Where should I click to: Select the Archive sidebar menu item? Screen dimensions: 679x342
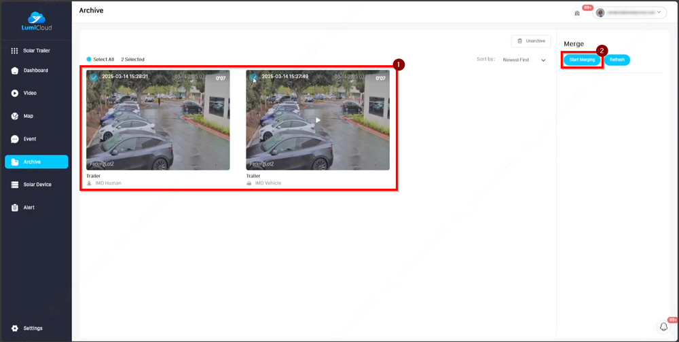click(37, 161)
